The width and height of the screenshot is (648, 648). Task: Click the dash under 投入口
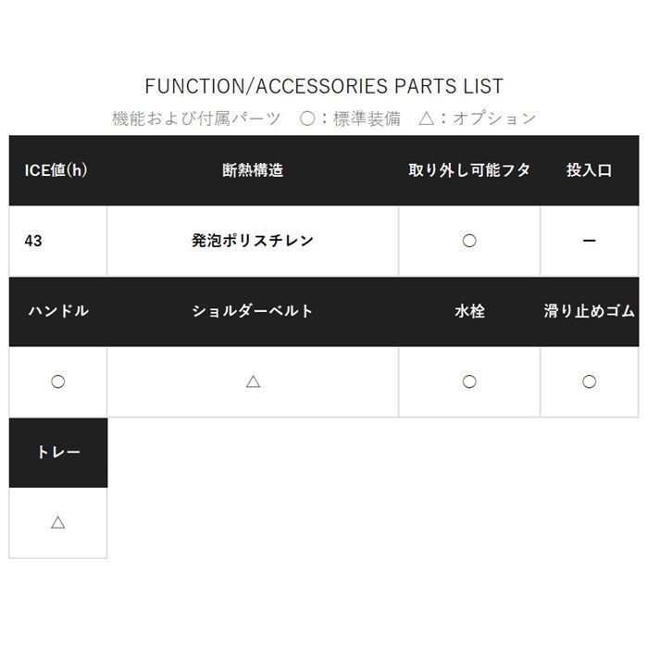pyautogui.click(x=590, y=241)
